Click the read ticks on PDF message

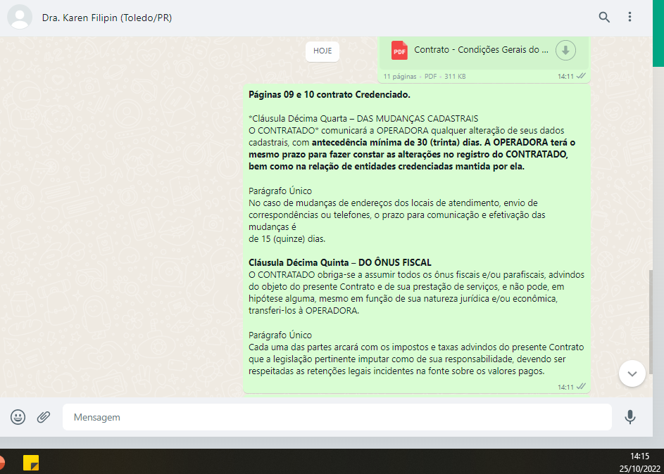581,76
